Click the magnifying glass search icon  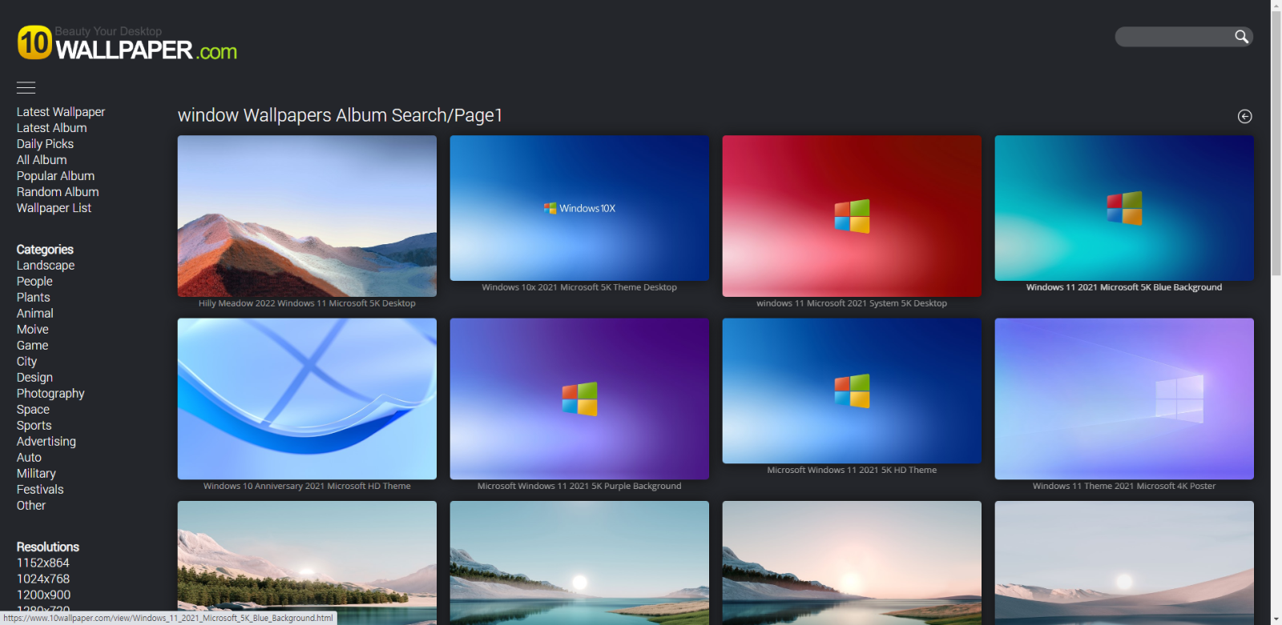pyautogui.click(x=1241, y=37)
